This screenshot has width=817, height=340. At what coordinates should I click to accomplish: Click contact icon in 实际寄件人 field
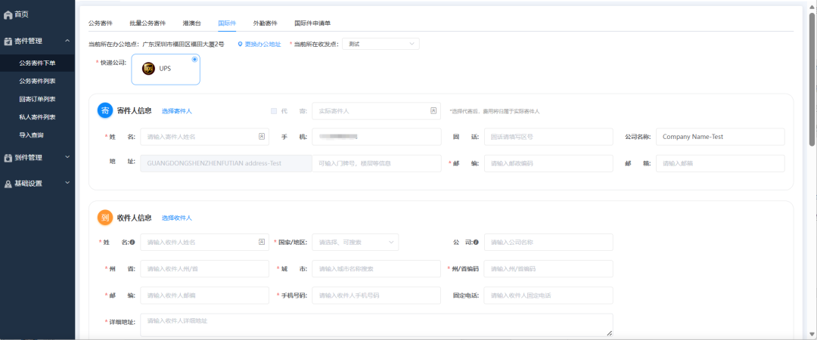click(433, 110)
